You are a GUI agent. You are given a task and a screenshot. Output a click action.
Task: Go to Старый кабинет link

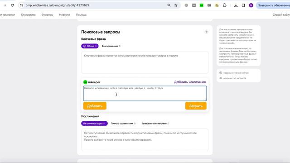tap(281, 14)
